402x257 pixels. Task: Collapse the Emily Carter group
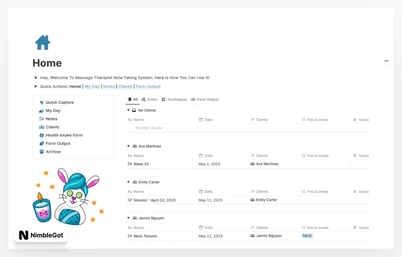point(128,182)
